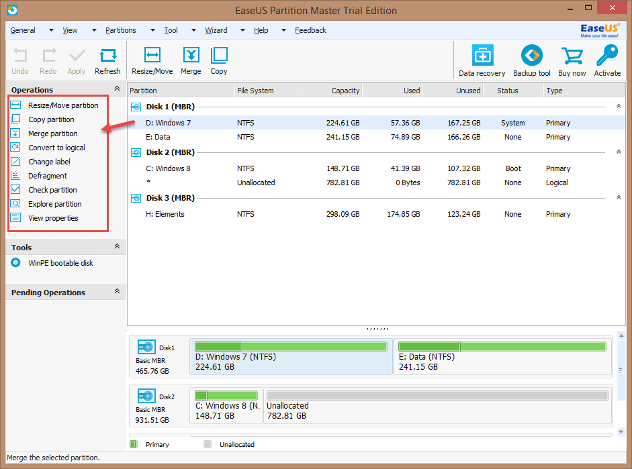This screenshot has height=469, width=632.
Task: Click the Merge toolbar icon
Action: tap(191, 55)
